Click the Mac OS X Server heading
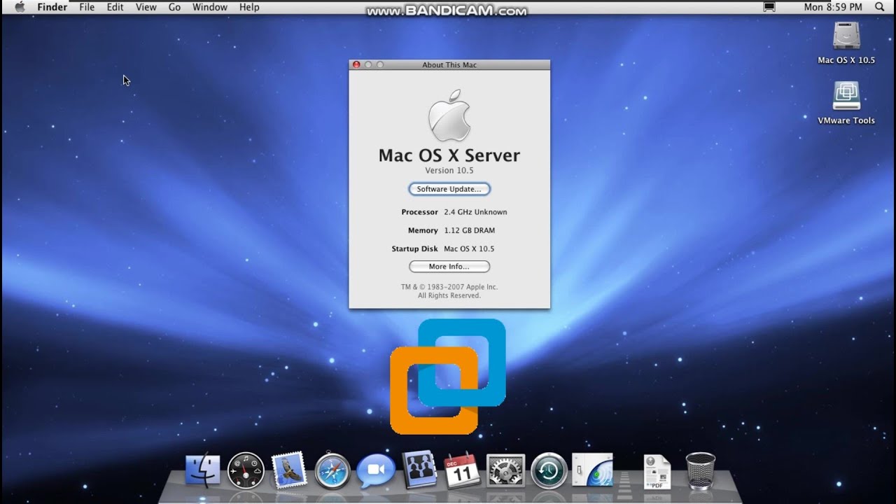896x504 pixels. (449, 155)
